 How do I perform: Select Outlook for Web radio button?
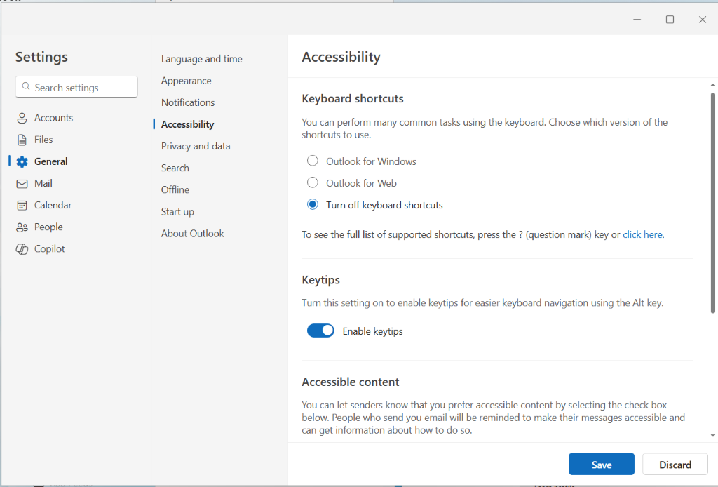[x=313, y=183]
